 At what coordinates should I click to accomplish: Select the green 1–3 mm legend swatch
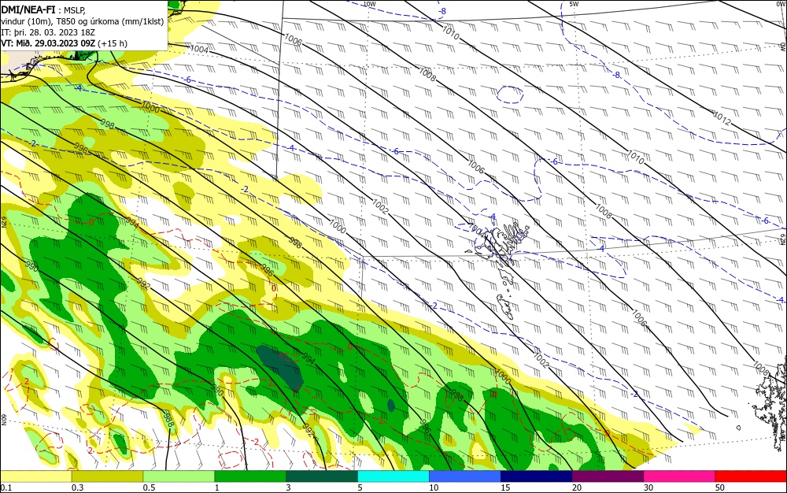250,476
